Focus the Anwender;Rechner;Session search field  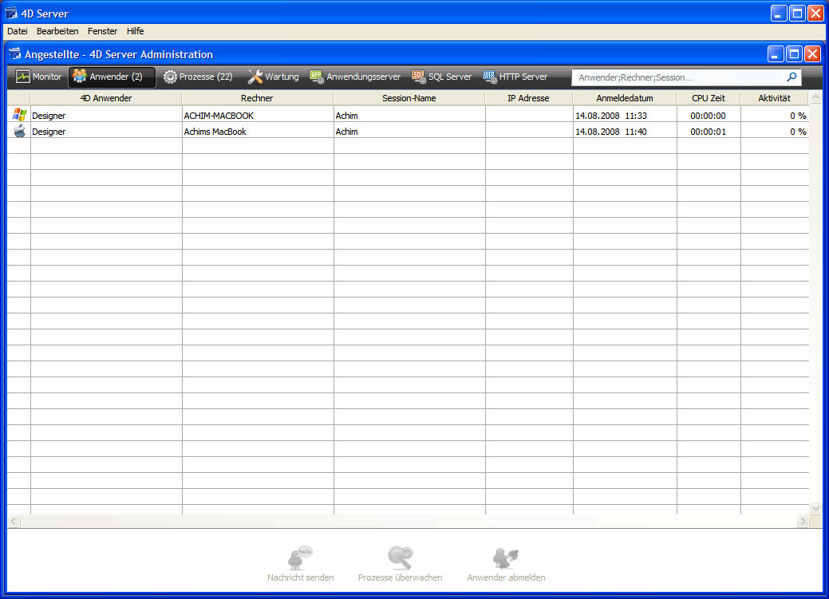pyautogui.click(x=678, y=77)
